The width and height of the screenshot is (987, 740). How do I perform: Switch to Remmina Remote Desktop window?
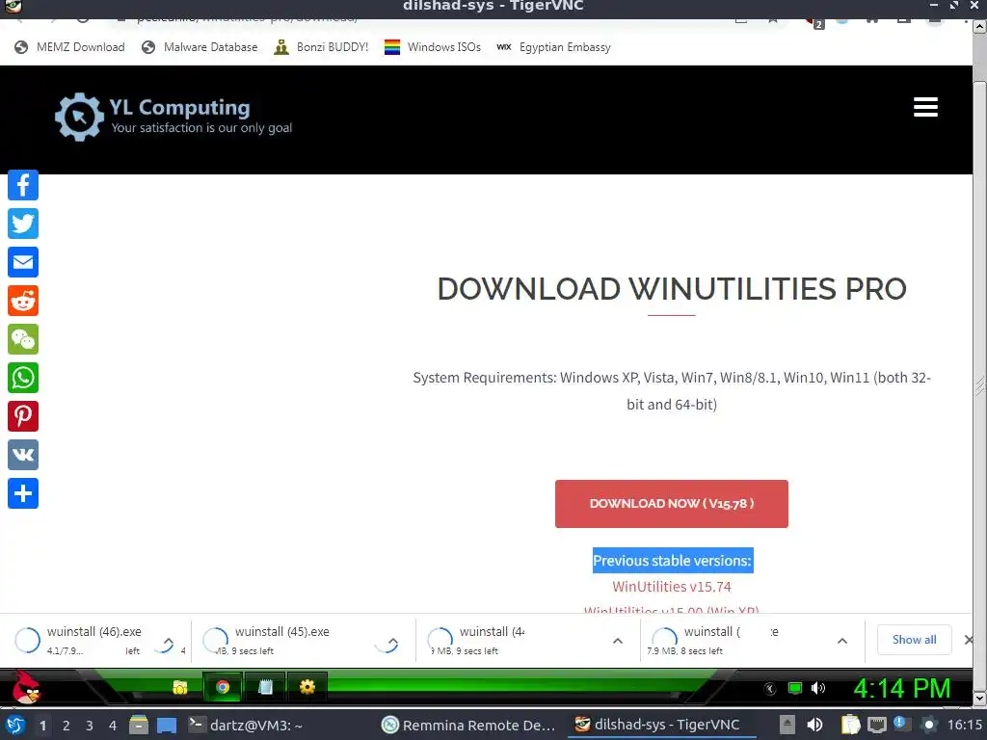click(x=469, y=726)
